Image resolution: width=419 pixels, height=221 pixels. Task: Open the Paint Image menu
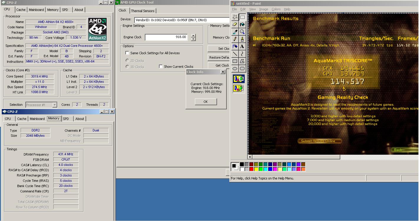(264, 9)
